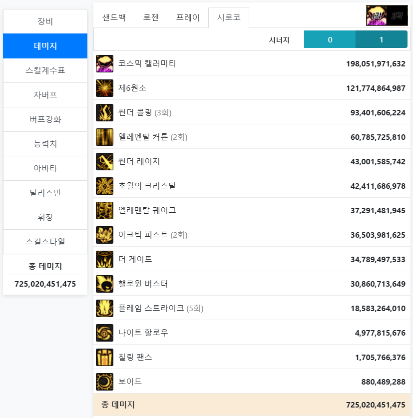Click damage value 43,001,585,742
The image size is (413, 418).
(x=378, y=161)
